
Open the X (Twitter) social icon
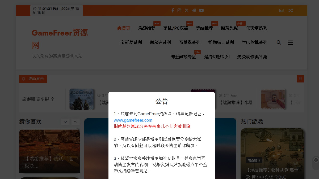pos(187,10)
